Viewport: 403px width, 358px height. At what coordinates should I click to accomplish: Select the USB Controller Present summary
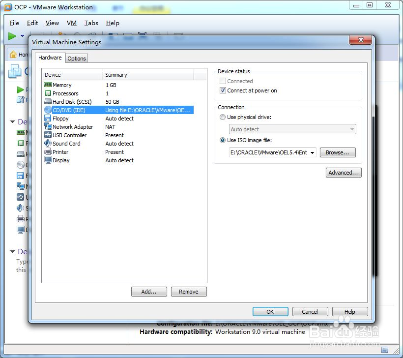(115, 135)
